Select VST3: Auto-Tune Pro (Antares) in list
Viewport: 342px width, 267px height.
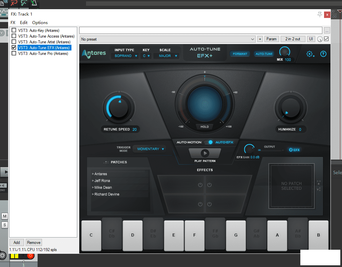43,54
